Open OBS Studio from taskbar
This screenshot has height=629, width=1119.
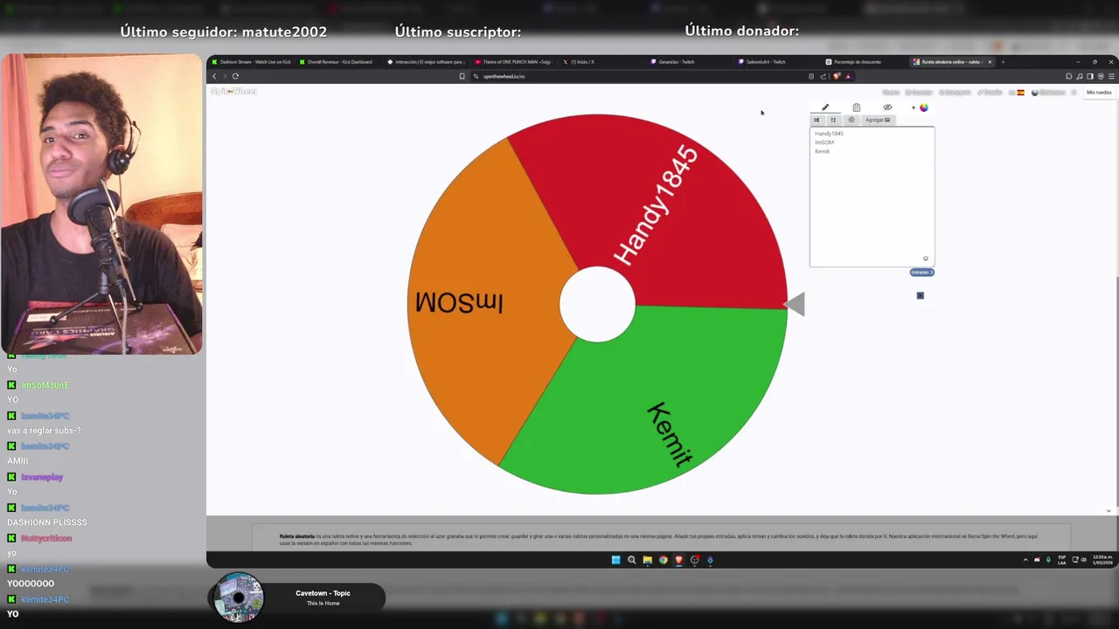[x=694, y=560]
